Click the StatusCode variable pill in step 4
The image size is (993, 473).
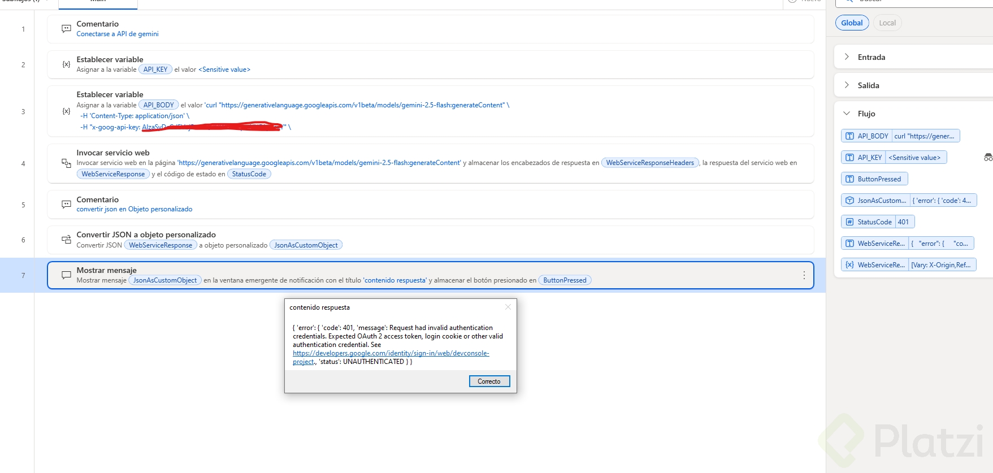coord(249,174)
